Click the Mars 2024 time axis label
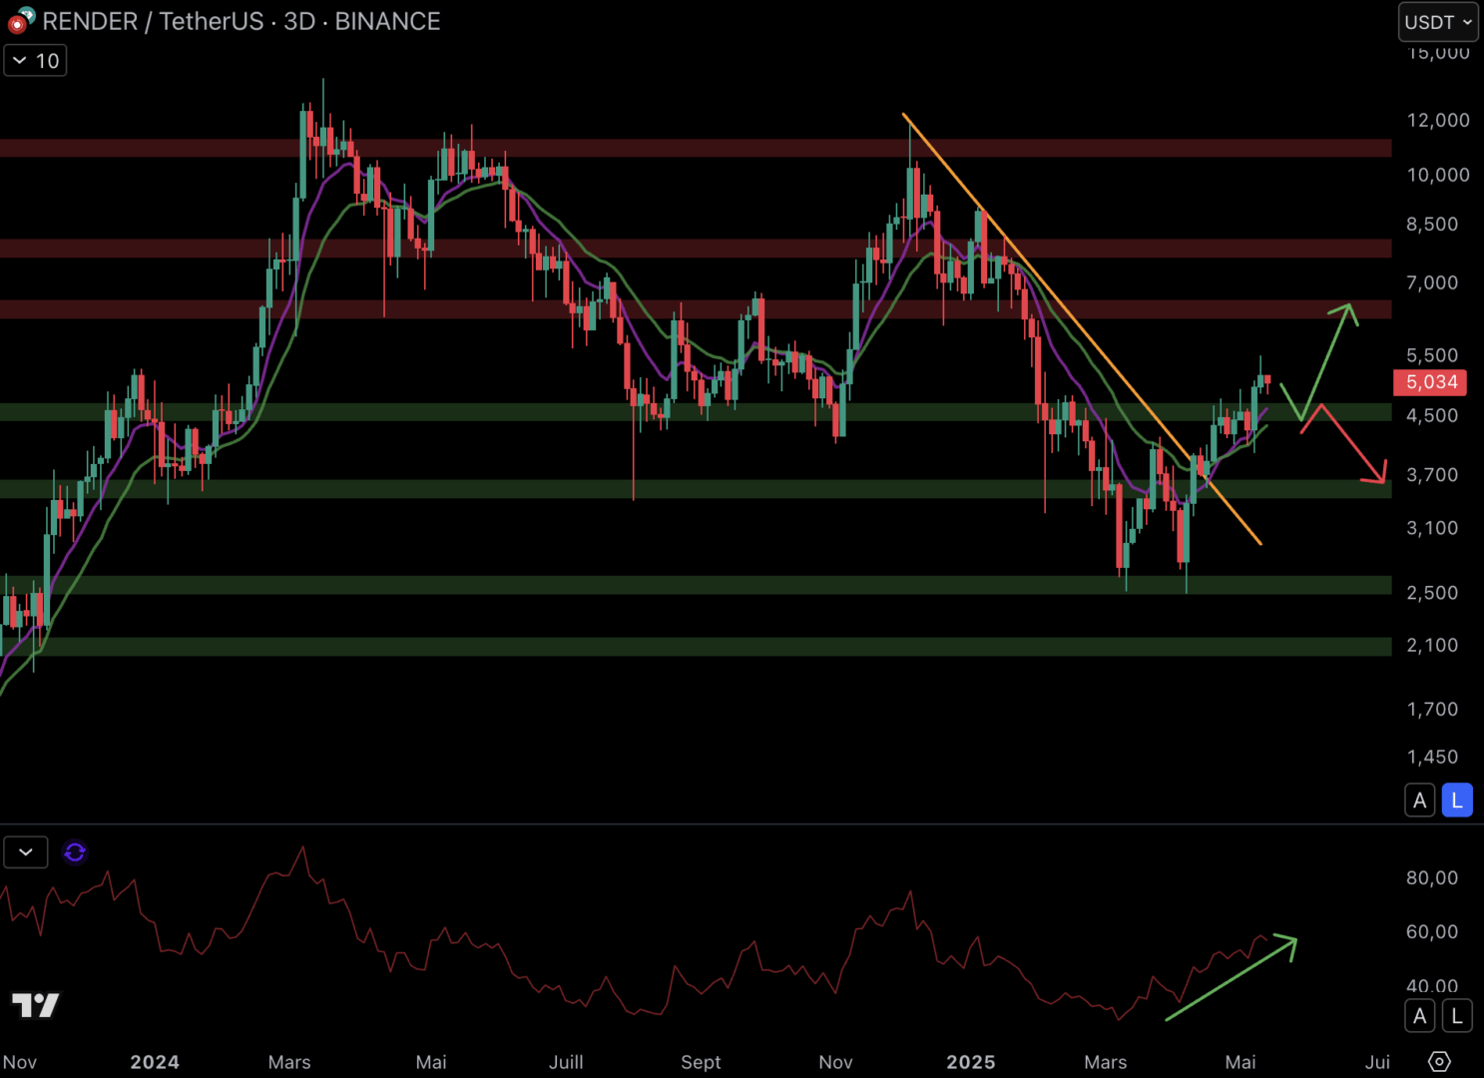1484x1078 pixels. (x=289, y=1062)
